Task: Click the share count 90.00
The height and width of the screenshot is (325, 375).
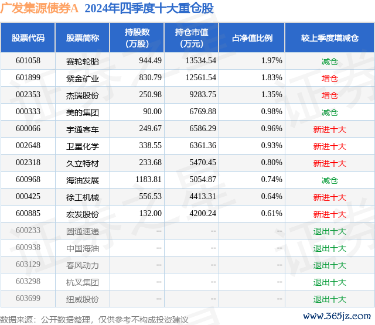Action: tap(152, 111)
